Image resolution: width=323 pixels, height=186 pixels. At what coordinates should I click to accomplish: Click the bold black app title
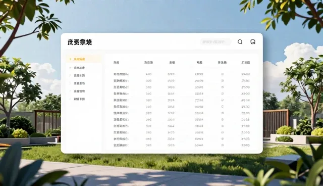tap(80, 42)
